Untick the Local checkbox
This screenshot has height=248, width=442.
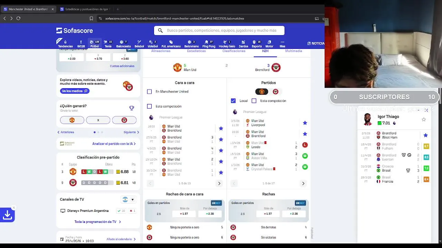coord(233,101)
